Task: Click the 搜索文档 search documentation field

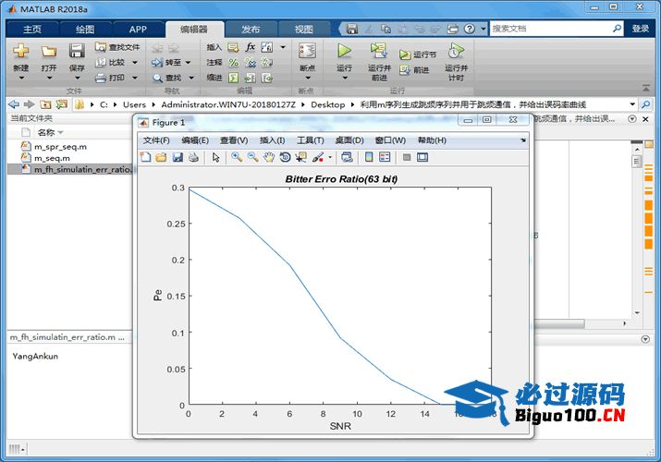Action: 551,29
